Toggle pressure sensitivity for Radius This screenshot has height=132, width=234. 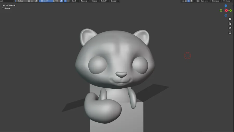(36, 1)
